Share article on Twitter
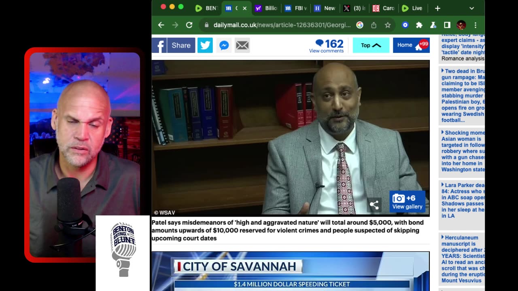Image resolution: width=518 pixels, height=291 pixels. point(205,45)
